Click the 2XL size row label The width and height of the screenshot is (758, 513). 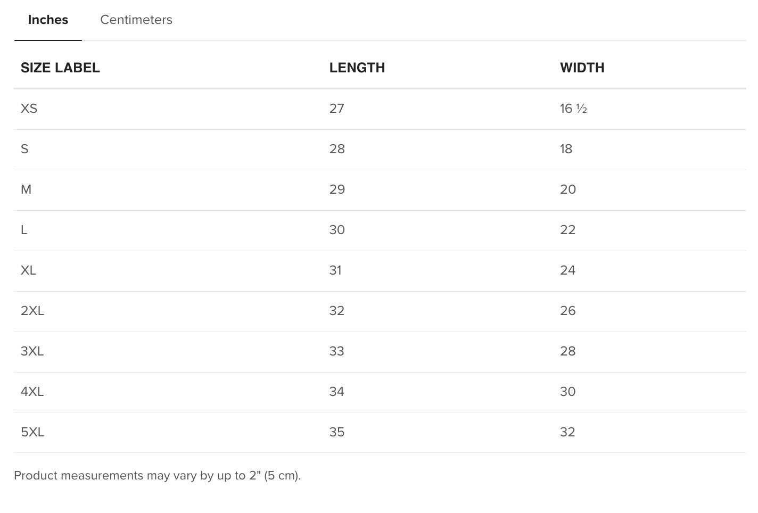point(32,311)
